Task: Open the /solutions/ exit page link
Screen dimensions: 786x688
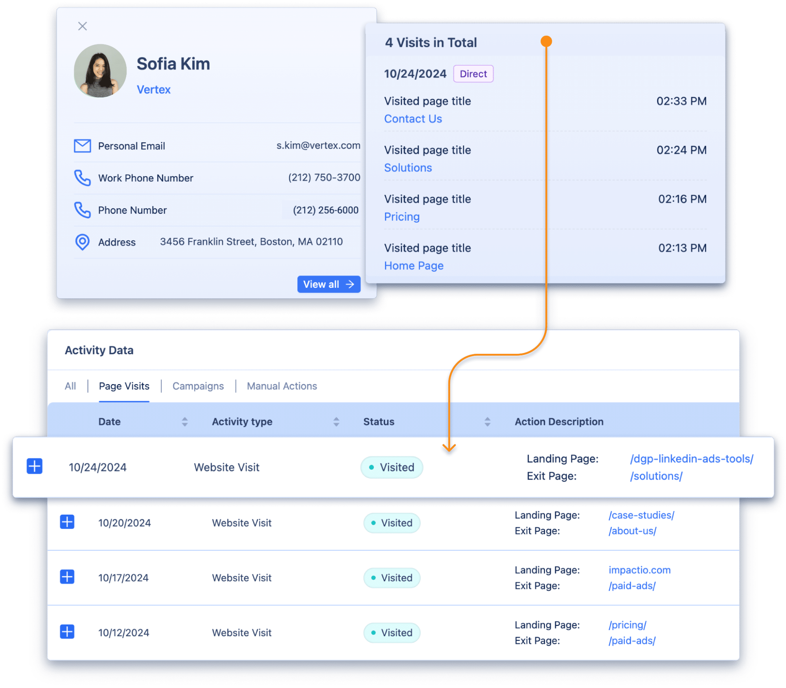Action: point(656,476)
